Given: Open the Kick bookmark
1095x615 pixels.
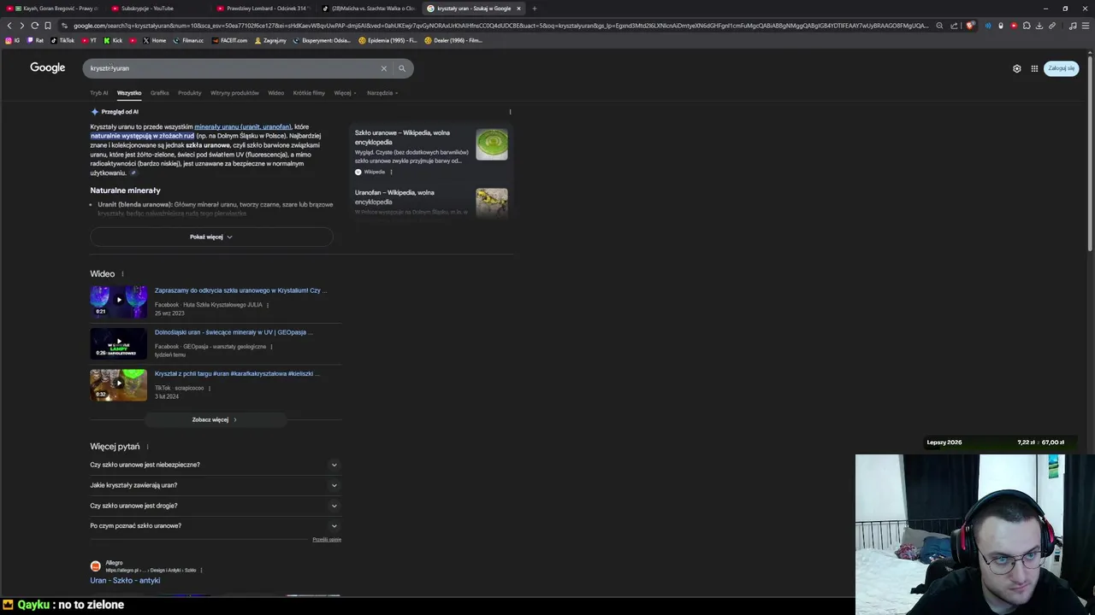Looking at the screenshot, I should (x=114, y=40).
